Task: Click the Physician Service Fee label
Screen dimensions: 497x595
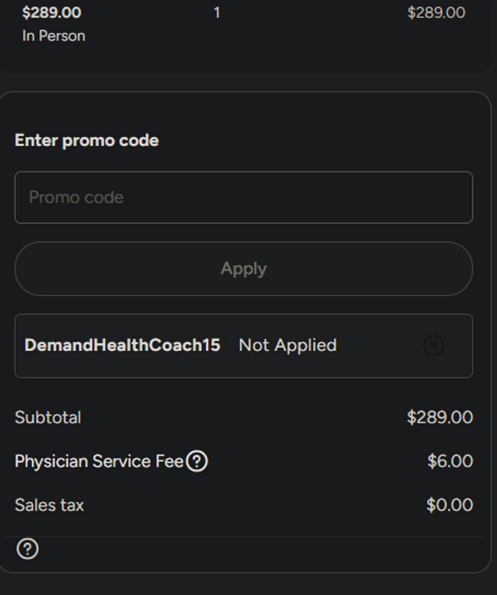Action: point(99,461)
